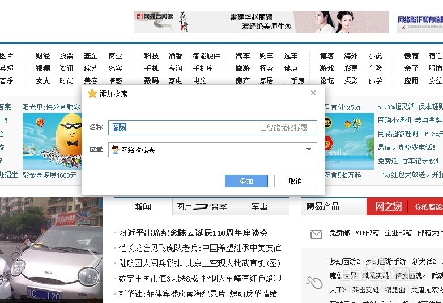Image resolution: width=443 pixels, height=303 pixels.
Task: Click the red 网之易 banner logo
Action: 388,206
